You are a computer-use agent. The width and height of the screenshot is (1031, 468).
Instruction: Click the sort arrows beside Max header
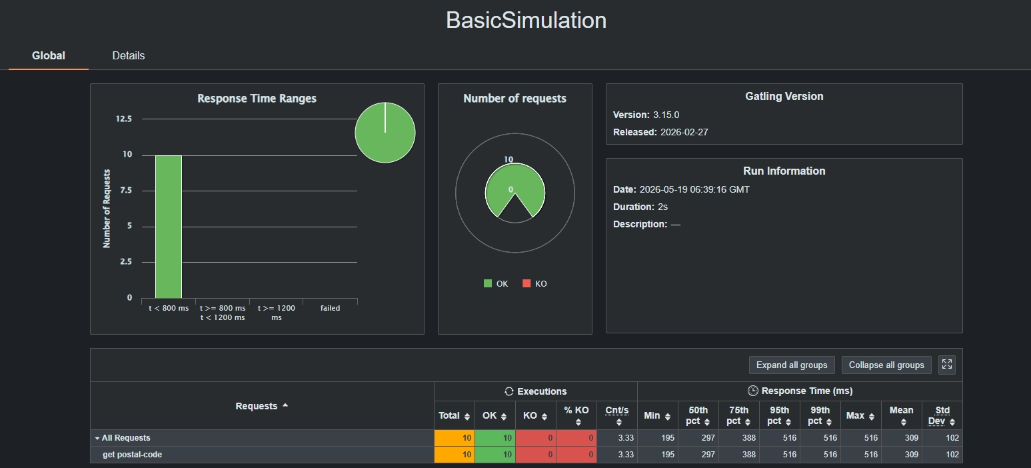871,417
